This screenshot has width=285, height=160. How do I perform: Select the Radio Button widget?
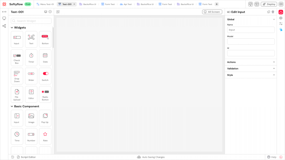45,94
